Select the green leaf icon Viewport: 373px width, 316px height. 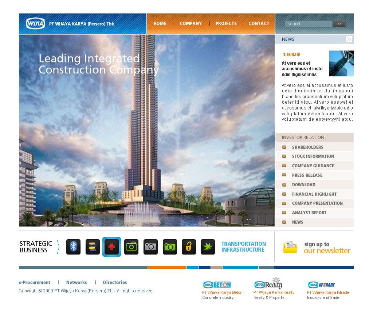tap(208, 247)
